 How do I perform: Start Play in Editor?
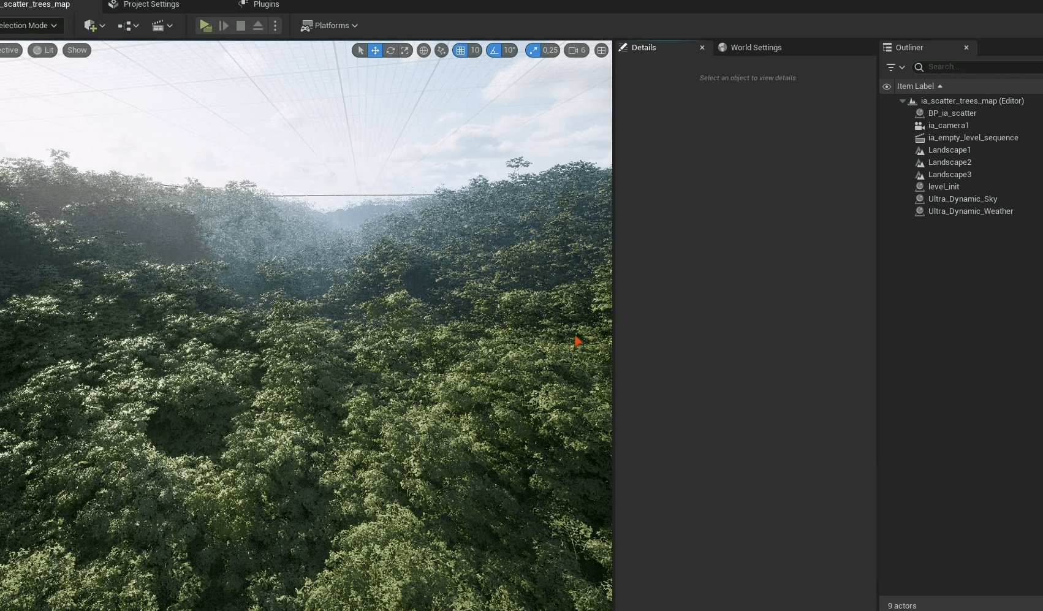(205, 26)
